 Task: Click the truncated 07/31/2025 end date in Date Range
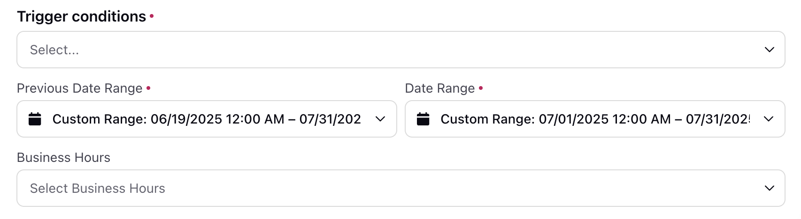tap(718, 119)
